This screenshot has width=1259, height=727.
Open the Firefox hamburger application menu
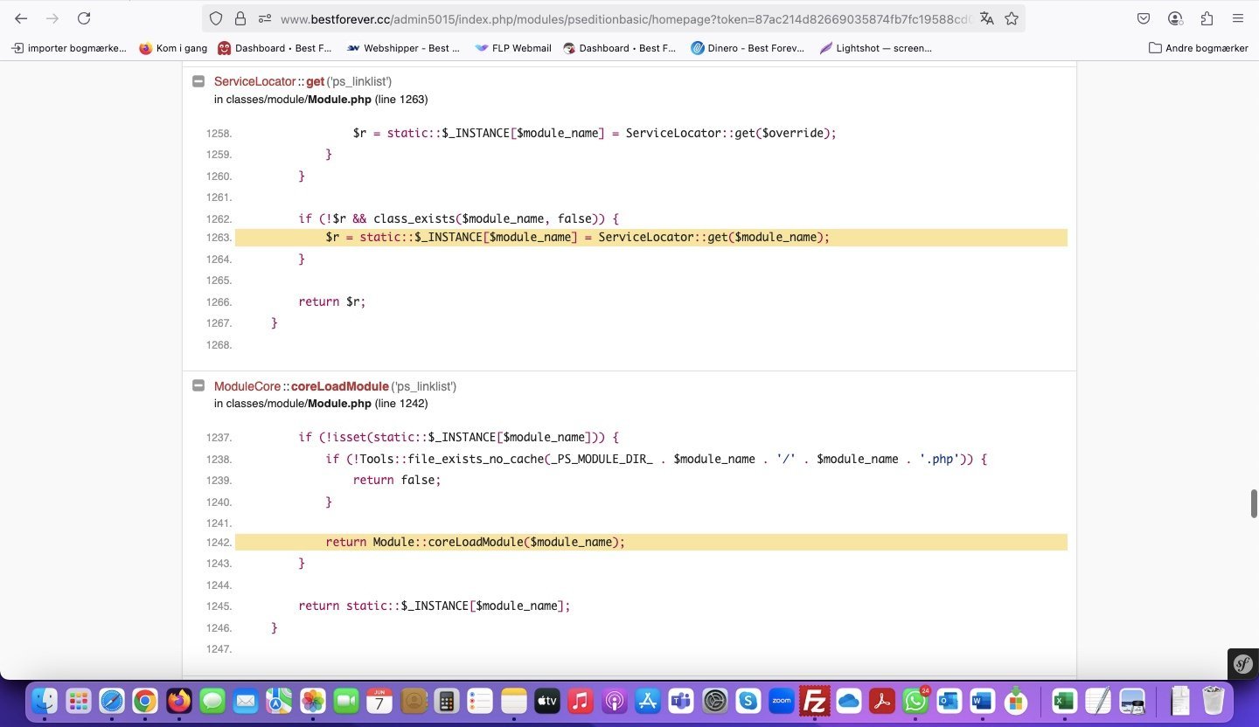tap(1238, 18)
